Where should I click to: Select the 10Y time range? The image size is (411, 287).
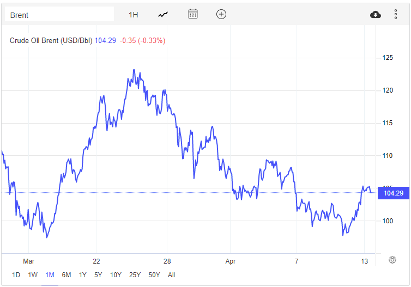click(116, 275)
